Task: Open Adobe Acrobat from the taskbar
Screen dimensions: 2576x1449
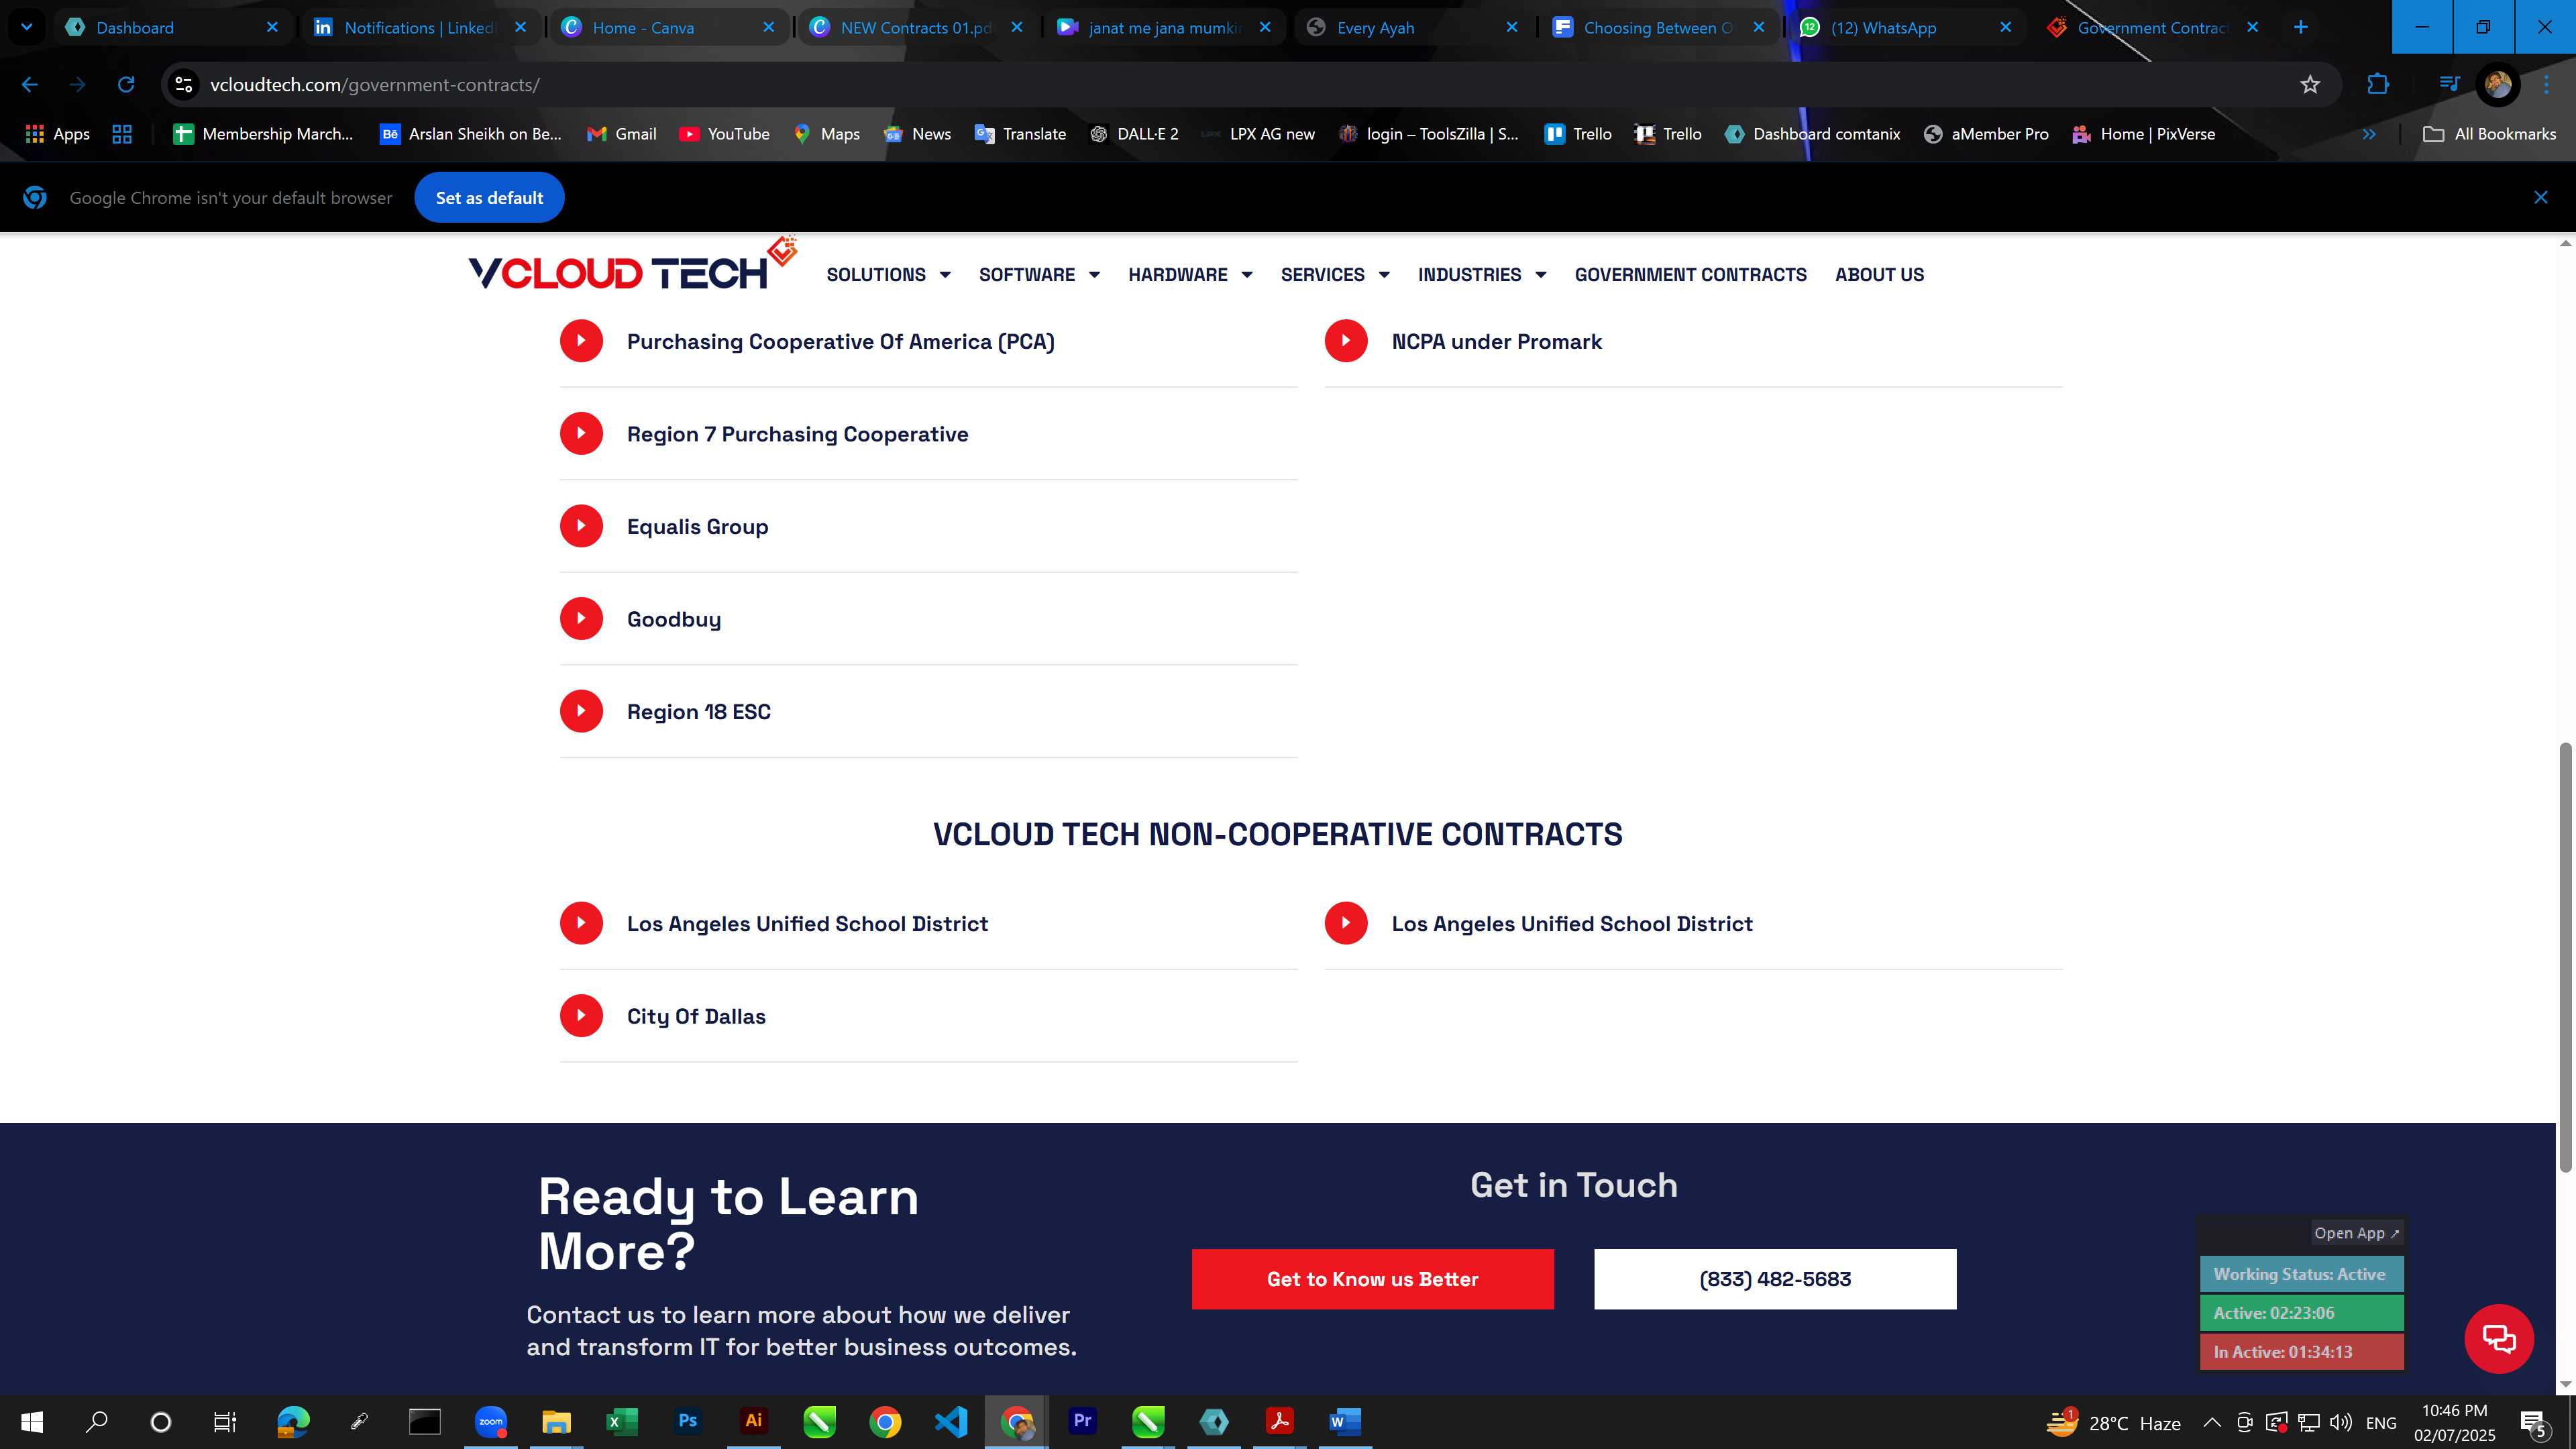Action: click(x=1279, y=1421)
